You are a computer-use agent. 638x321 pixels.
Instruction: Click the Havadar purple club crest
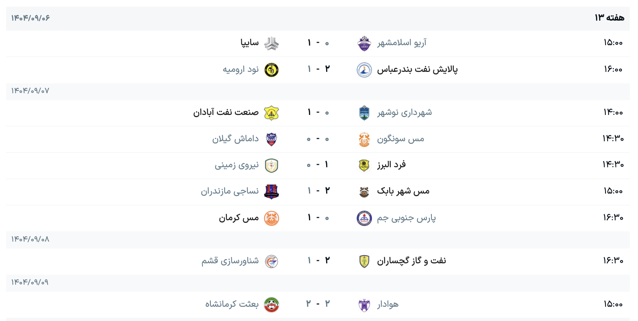pyautogui.click(x=364, y=305)
